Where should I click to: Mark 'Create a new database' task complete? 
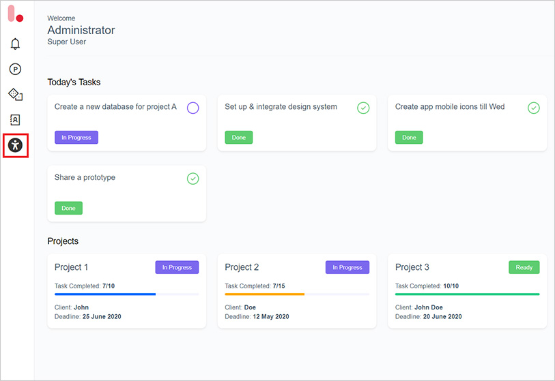pyautogui.click(x=193, y=108)
